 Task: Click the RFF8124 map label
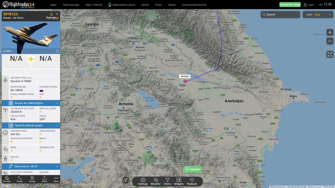185,76
